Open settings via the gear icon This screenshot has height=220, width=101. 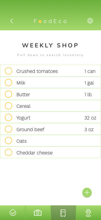(90, 21)
